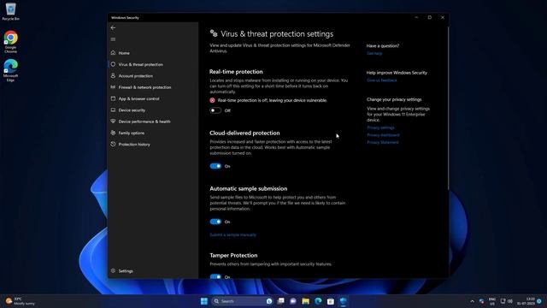
Task: Turn off Automatic sample submission toggle
Action: coord(215,222)
